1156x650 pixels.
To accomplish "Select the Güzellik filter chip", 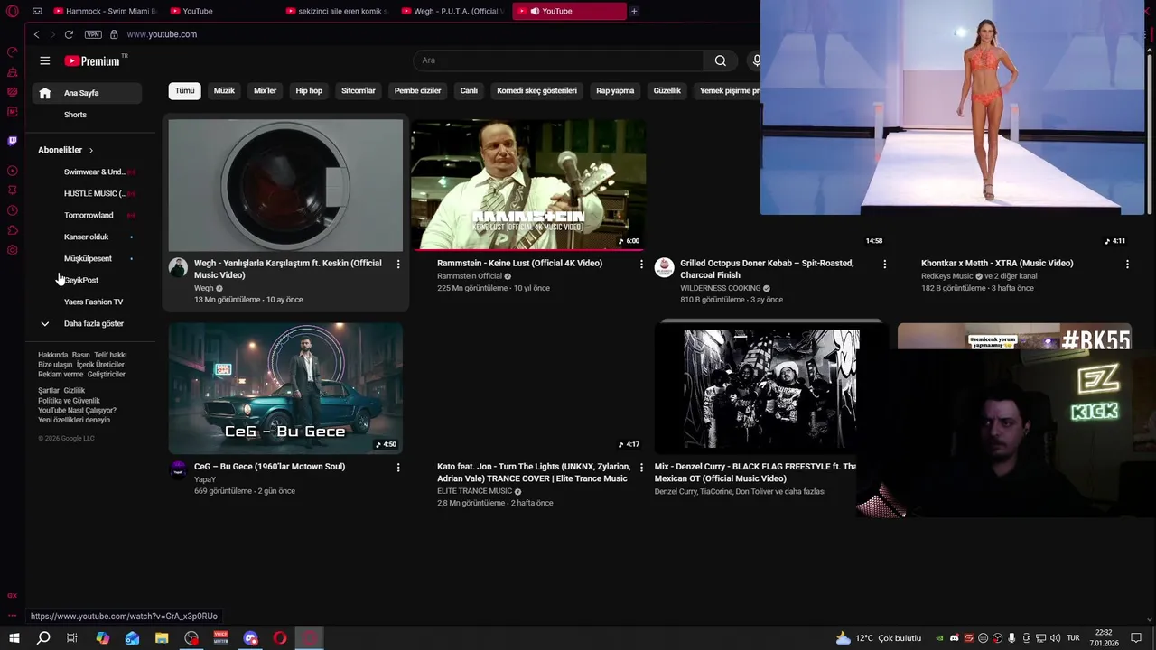I will coord(667,90).
